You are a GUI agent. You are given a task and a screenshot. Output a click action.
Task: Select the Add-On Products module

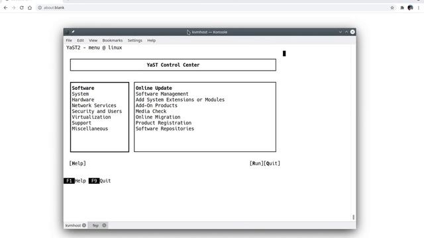click(x=156, y=106)
